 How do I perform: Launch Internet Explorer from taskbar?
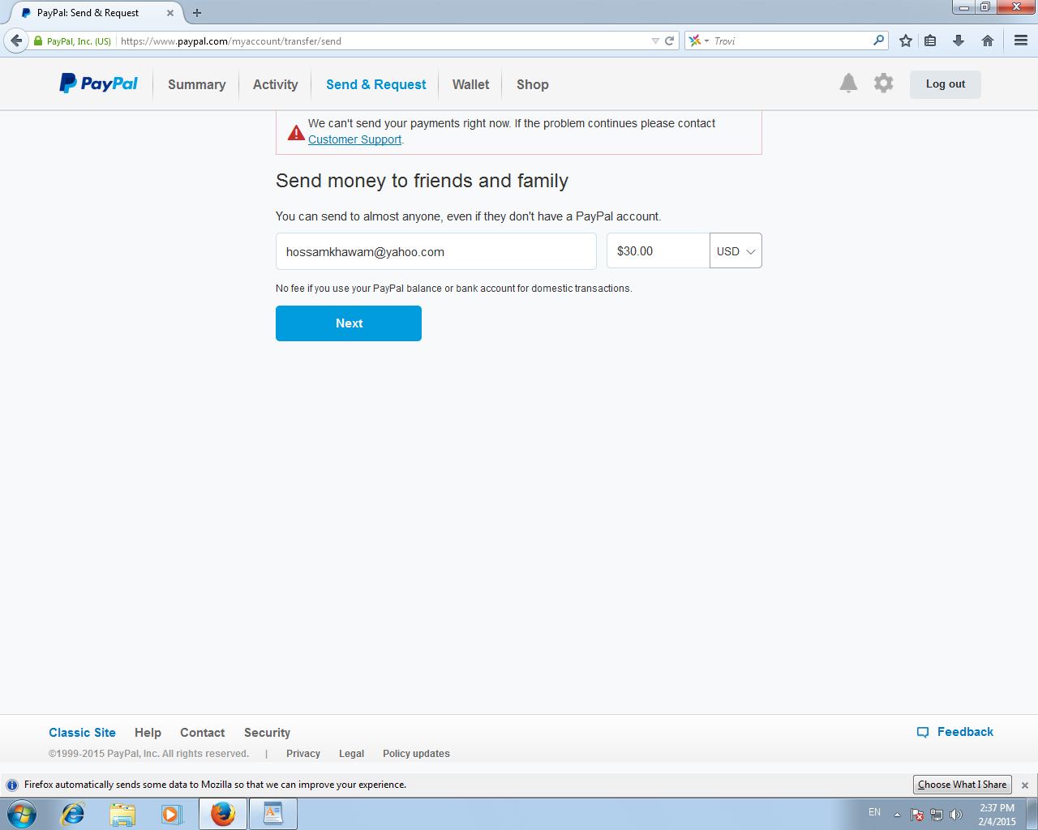(73, 814)
